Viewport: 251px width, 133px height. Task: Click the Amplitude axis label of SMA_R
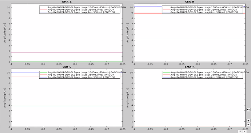[127, 98]
